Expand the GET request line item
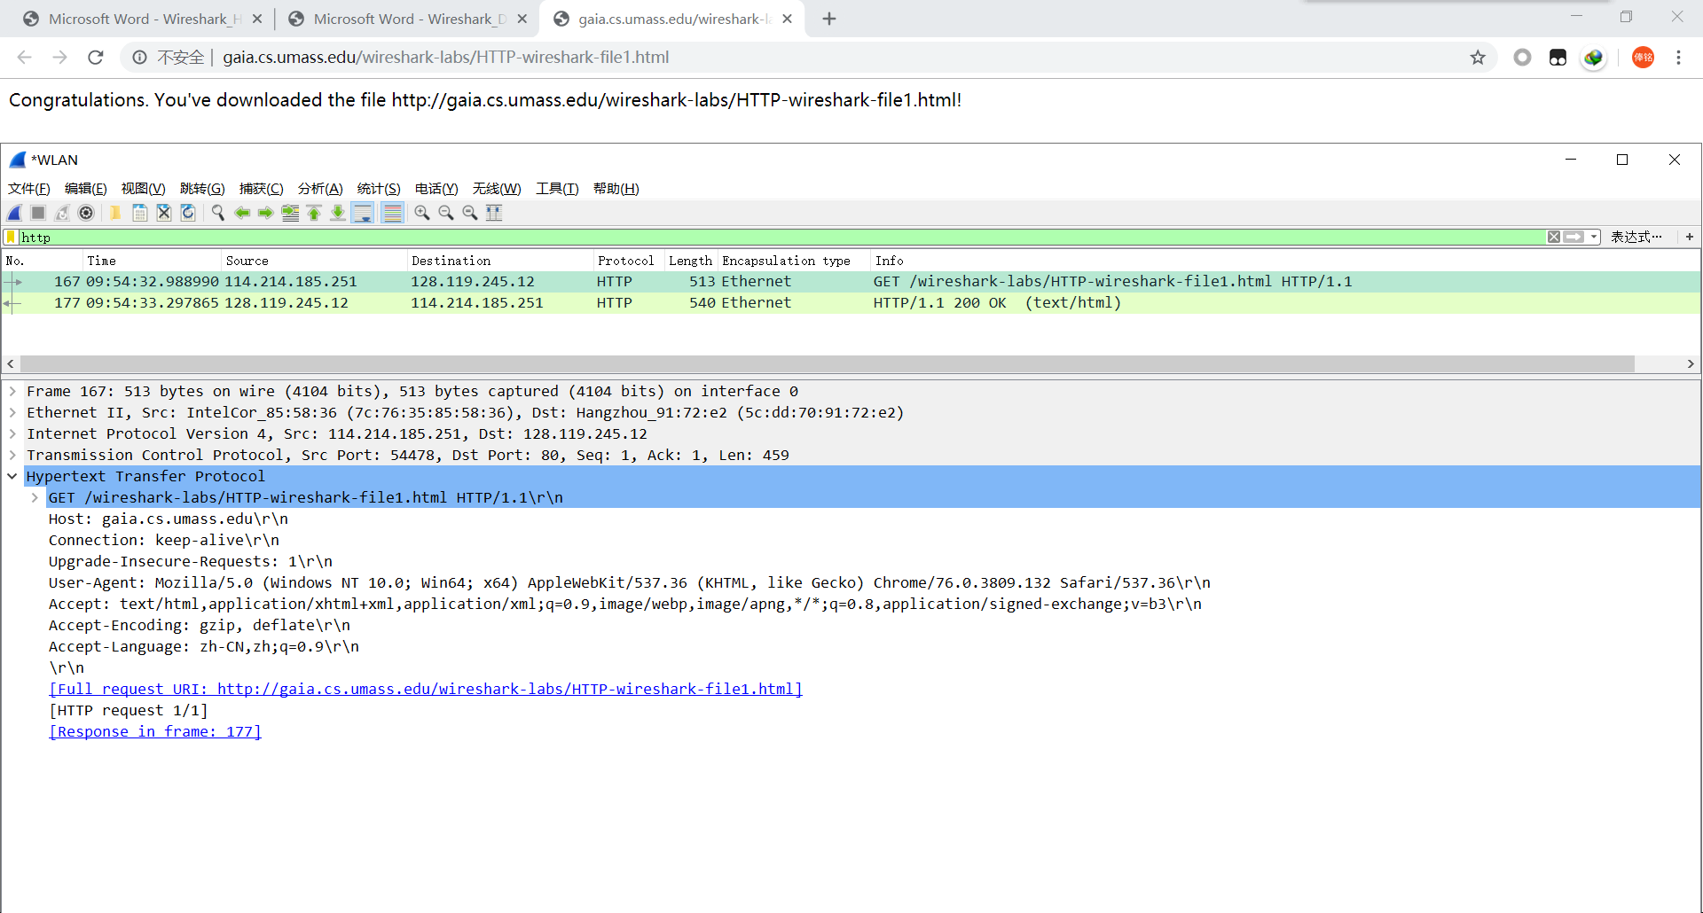This screenshot has width=1703, height=913. pos(35,497)
